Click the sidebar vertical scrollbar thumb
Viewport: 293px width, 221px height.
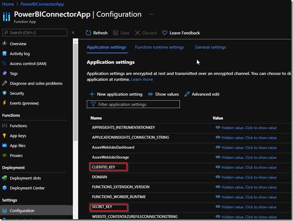click(75, 92)
